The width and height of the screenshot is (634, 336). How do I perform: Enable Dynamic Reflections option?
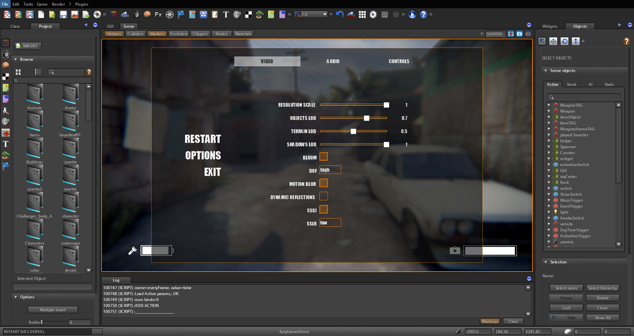point(323,196)
